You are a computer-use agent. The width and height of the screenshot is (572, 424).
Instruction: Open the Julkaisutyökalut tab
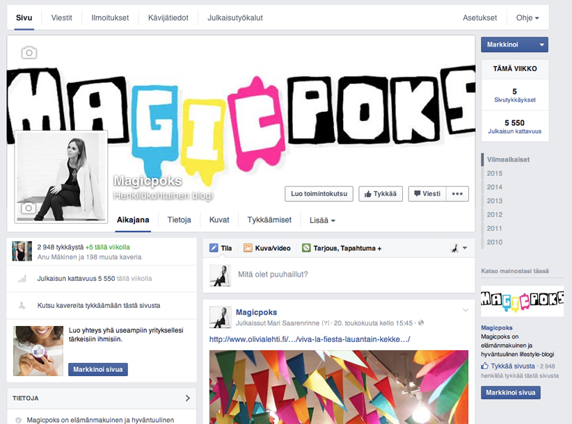click(235, 18)
